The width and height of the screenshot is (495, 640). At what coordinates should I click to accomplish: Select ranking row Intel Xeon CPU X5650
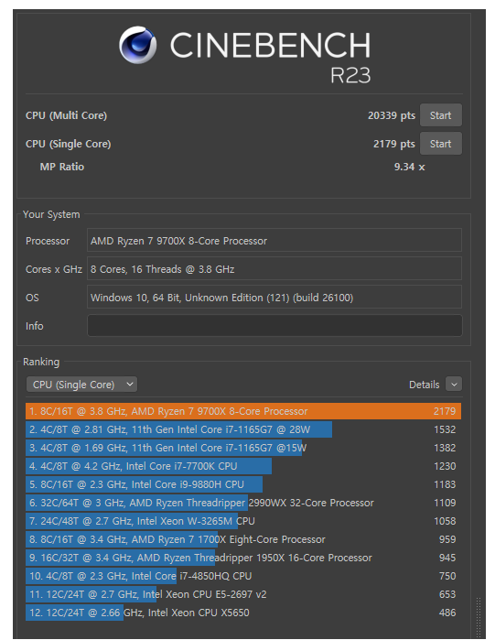coord(243,613)
